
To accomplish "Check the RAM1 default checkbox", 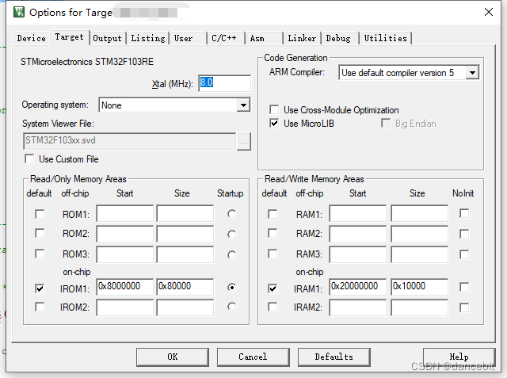I will point(273,214).
